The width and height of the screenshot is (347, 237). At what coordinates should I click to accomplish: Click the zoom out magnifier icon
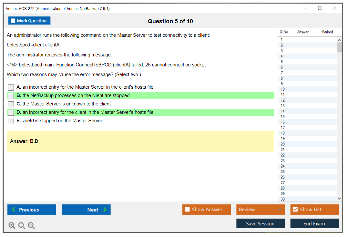point(31,226)
